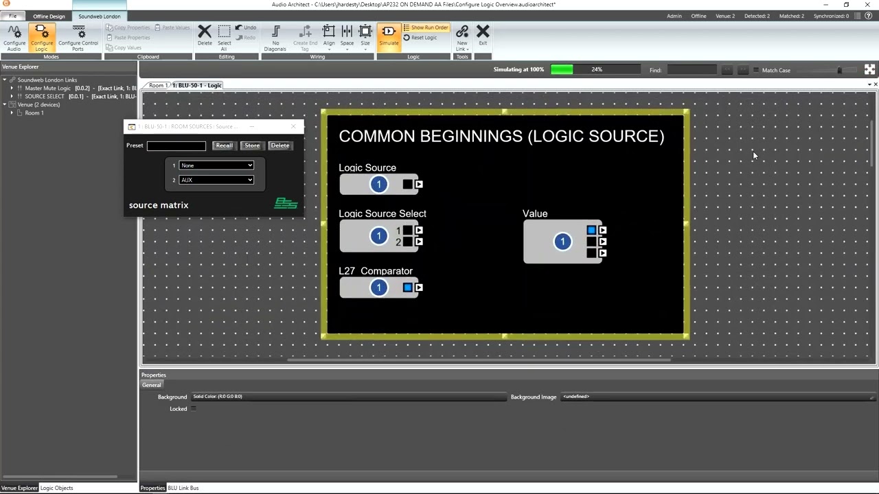Open the Space distribution tool
Viewport: 879px width, 494px height.
tap(347, 38)
